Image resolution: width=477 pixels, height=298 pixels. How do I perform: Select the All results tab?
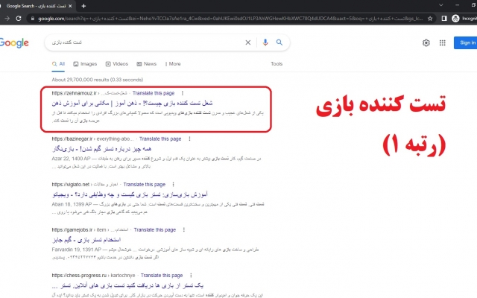pyautogui.click(x=58, y=64)
